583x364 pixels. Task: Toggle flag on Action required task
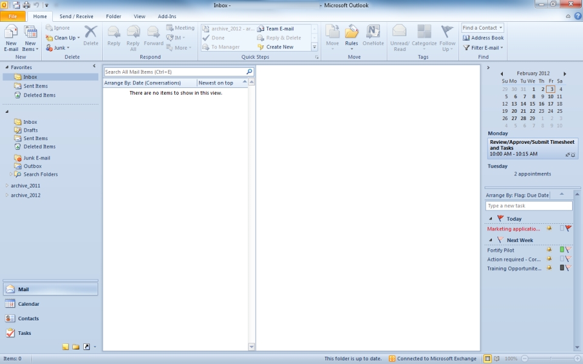(568, 259)
